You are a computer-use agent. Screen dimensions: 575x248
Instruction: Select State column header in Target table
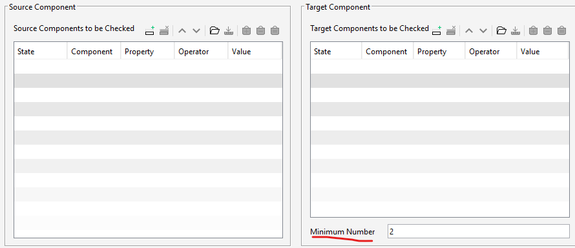coord(336,52)
